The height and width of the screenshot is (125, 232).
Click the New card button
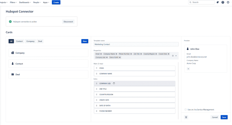[x=85, y=41]
